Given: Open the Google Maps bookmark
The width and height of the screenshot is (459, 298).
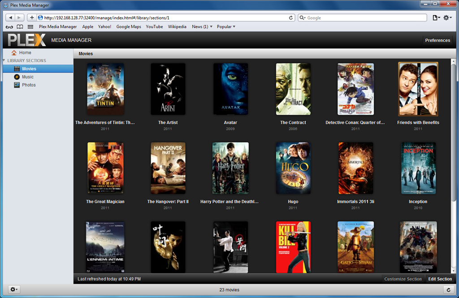Looking at the screenshot, I should tap(129, 26).
